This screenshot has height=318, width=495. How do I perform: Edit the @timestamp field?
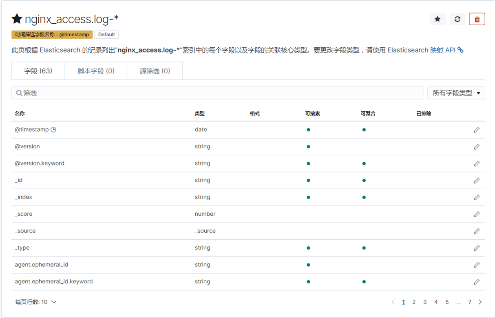click(477, 130)
